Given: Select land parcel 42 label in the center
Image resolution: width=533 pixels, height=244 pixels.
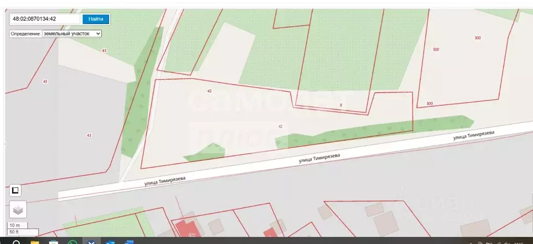Looking at the screenshot, I should [x=281, y=126].
